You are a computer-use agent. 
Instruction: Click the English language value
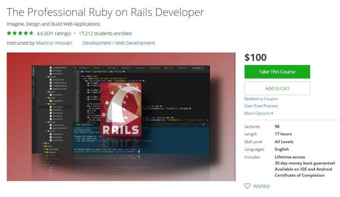click(282, 149)
